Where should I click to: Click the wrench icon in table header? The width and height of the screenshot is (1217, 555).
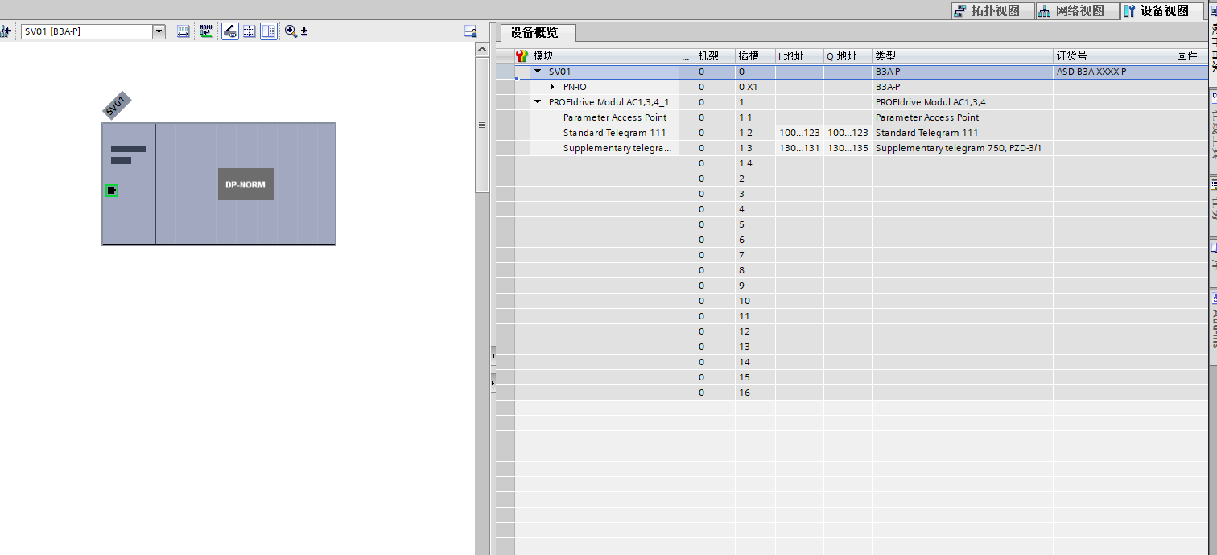522,56
